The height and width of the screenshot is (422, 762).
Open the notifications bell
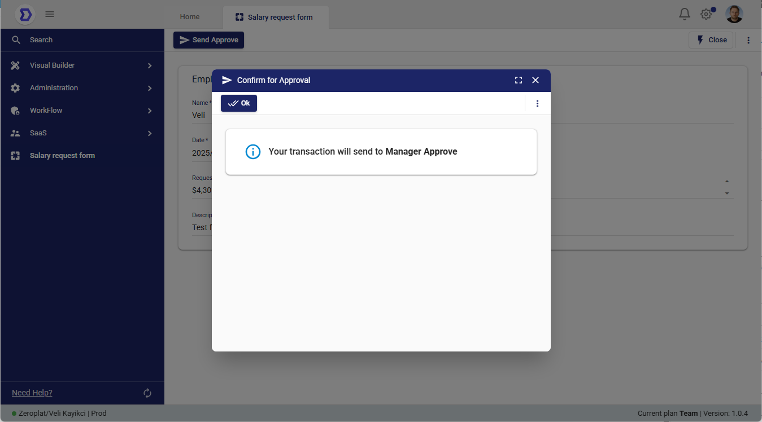pos(684,14)
